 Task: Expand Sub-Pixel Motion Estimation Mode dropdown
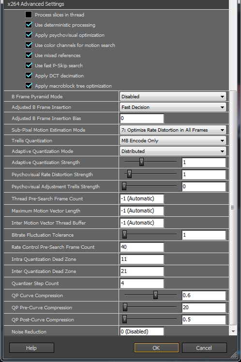tap(173, 130)
